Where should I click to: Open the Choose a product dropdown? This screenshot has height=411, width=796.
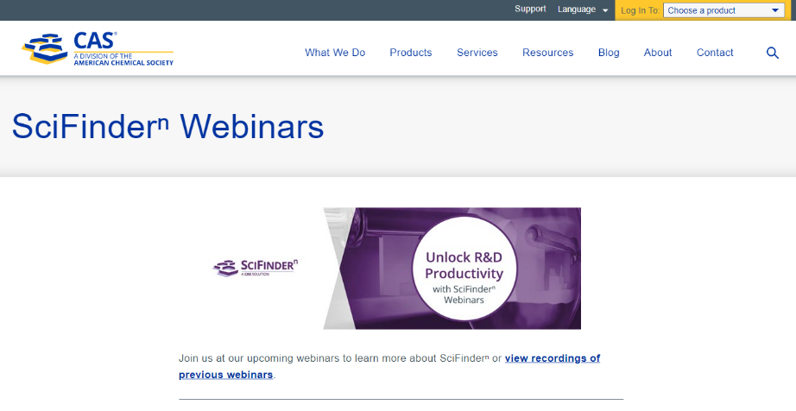[723, 10]
